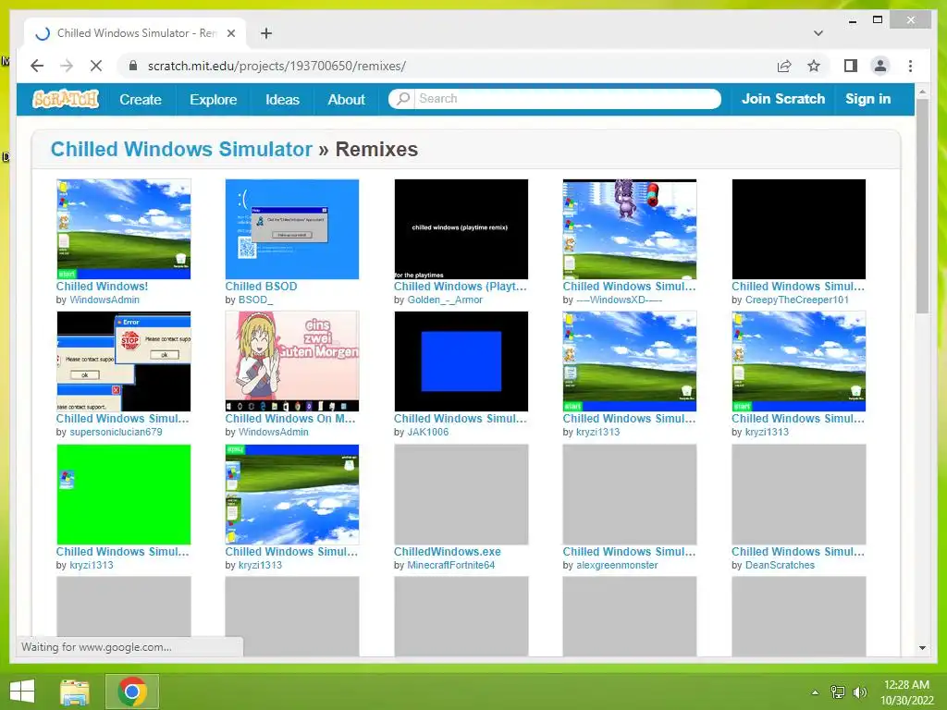Open the anime girl Guten Morgen thumbnail
The width and height of the screenshot is (947, 710).
[292, 361]
